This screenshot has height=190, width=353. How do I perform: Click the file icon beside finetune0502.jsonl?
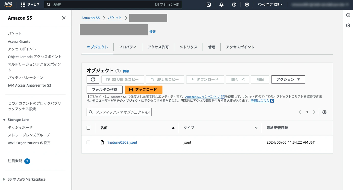pos(102,142)
